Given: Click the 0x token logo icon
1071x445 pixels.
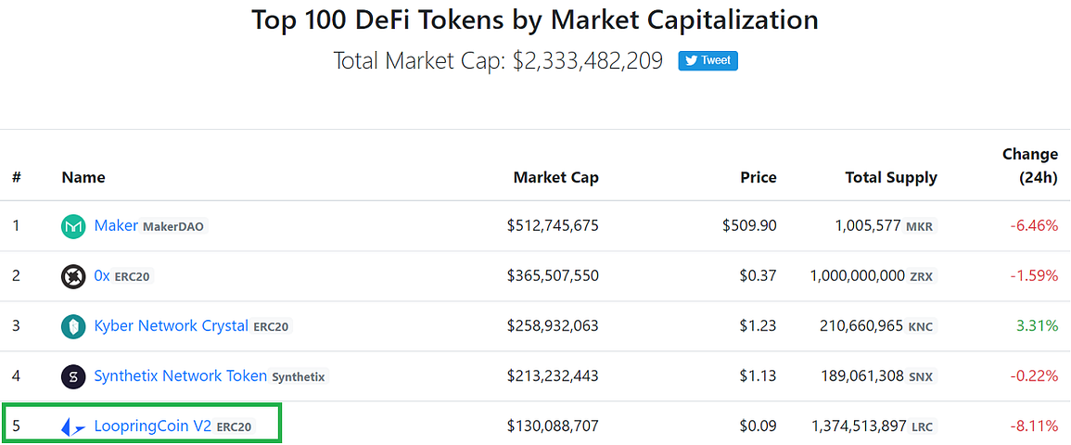Looking at the screenshot, I should [73, 276].
